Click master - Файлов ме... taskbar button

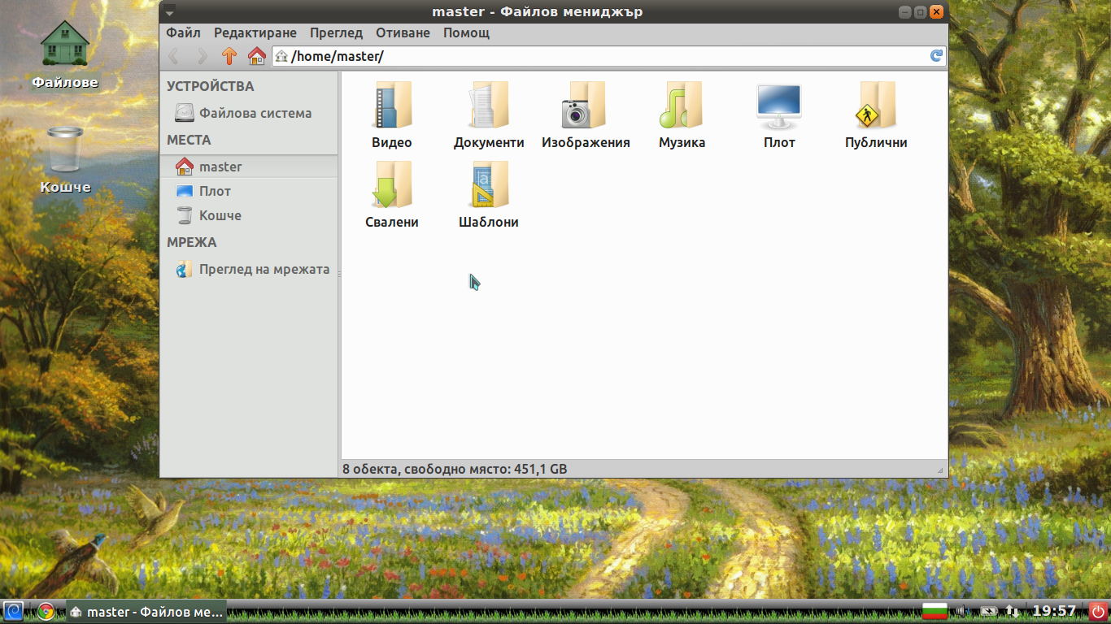146,611
